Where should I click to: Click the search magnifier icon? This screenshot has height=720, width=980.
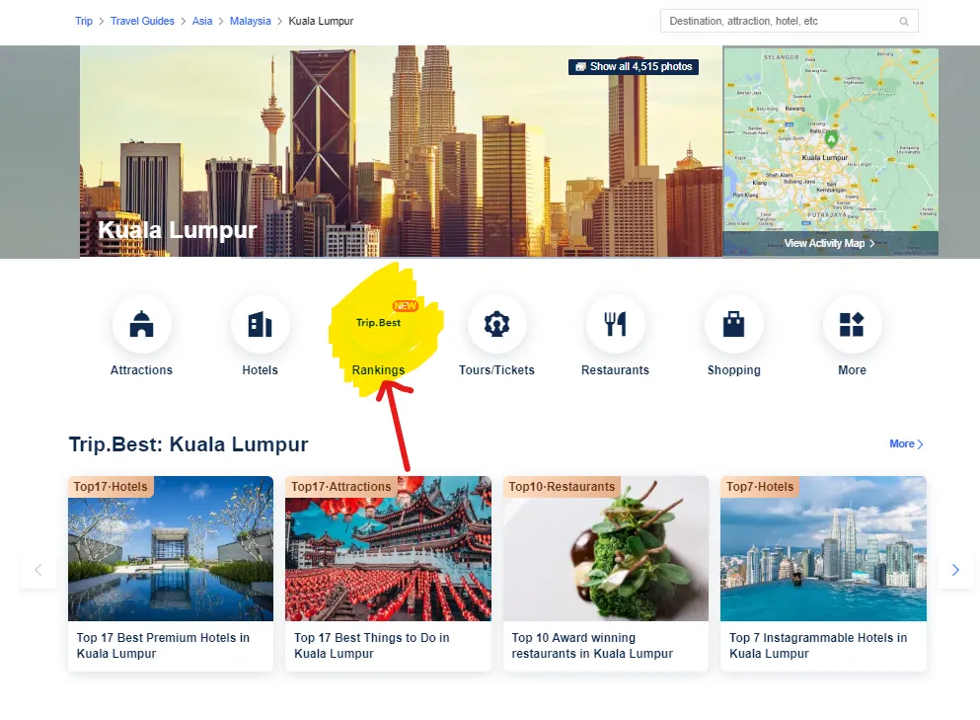[x=904, y=22]
